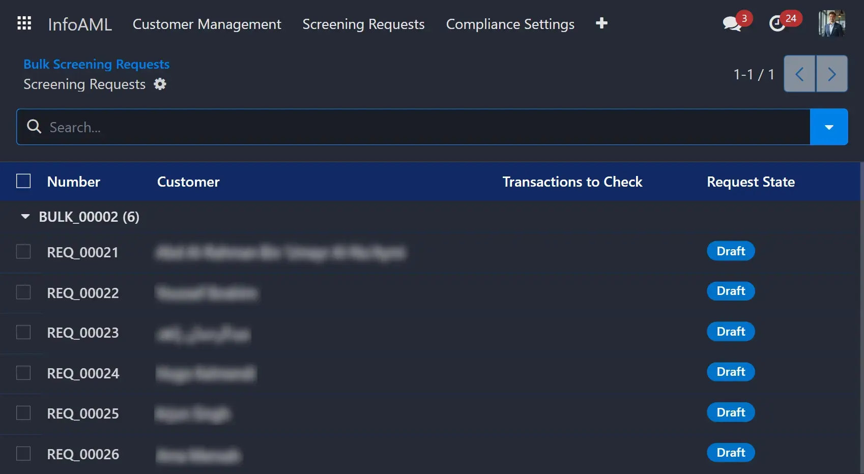Screen dimensions: 864x474
Task: Open record REQ_00026
Action: [x=83, y=454]
